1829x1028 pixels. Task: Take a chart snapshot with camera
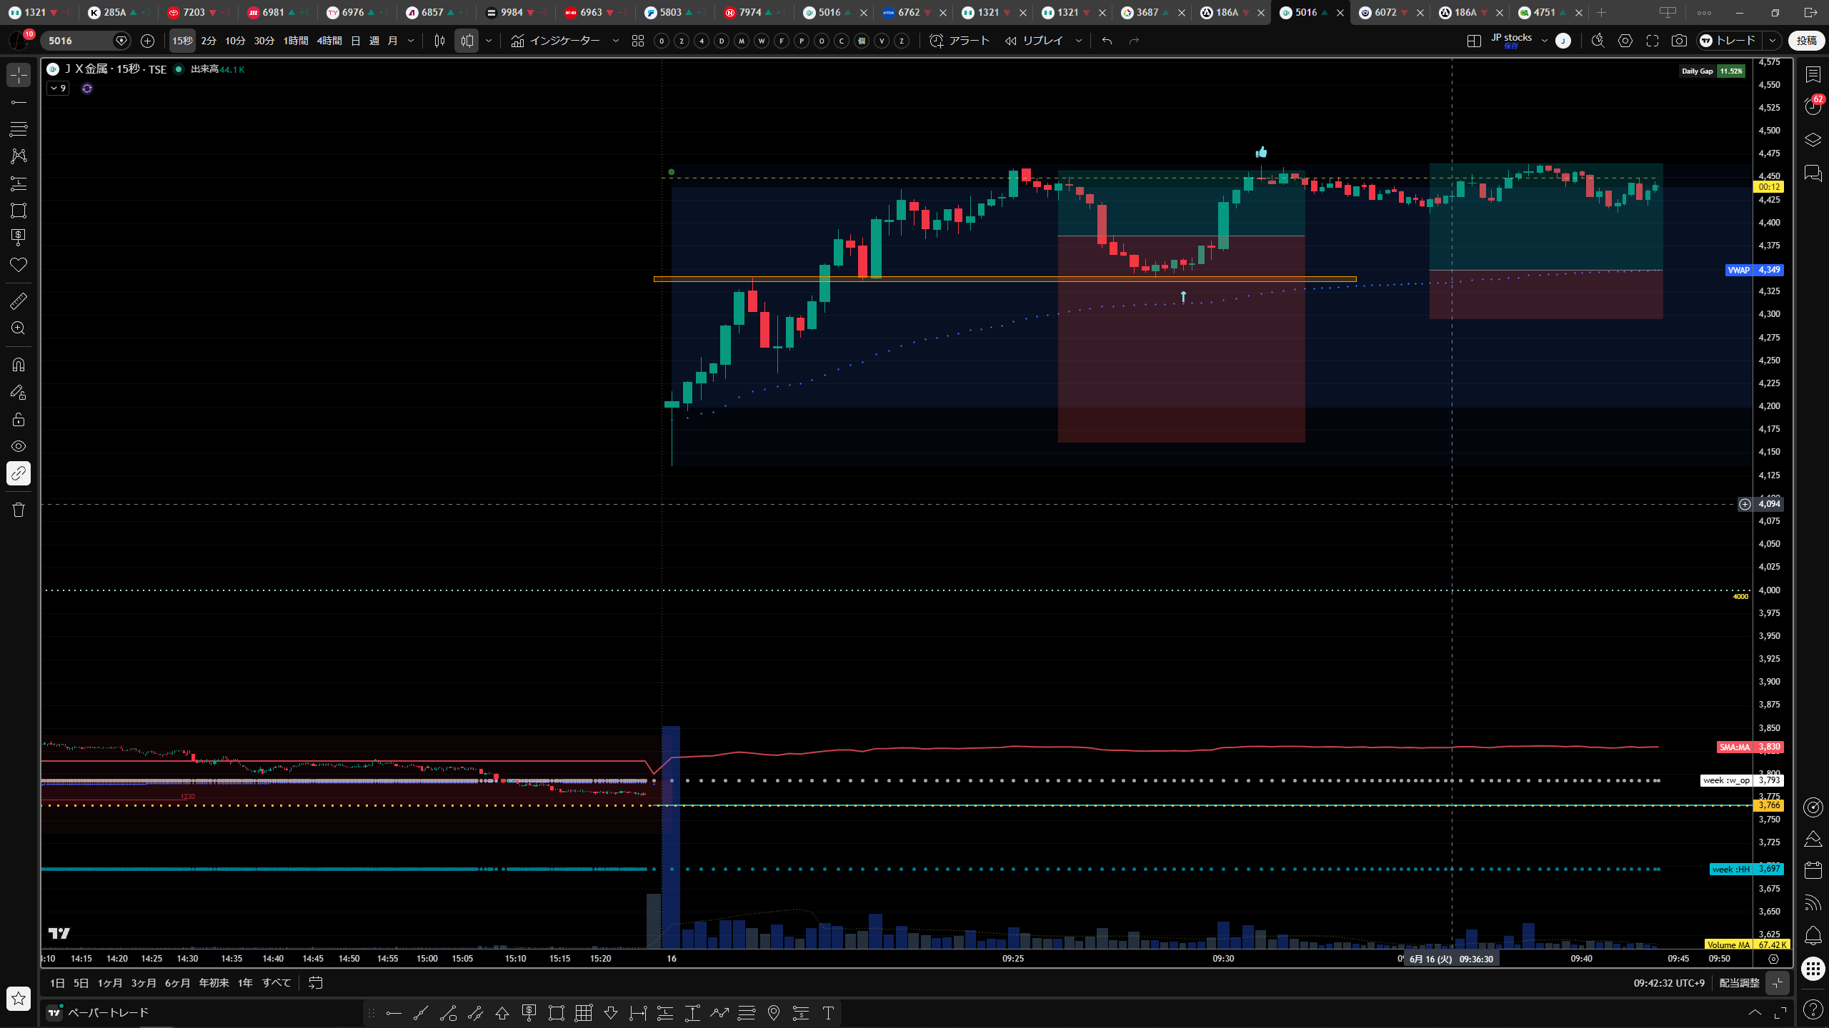pyautogui.click(x=1679, y=41)
